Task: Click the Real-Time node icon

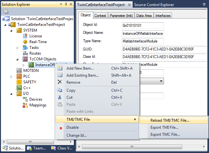Action: [25, 42]
